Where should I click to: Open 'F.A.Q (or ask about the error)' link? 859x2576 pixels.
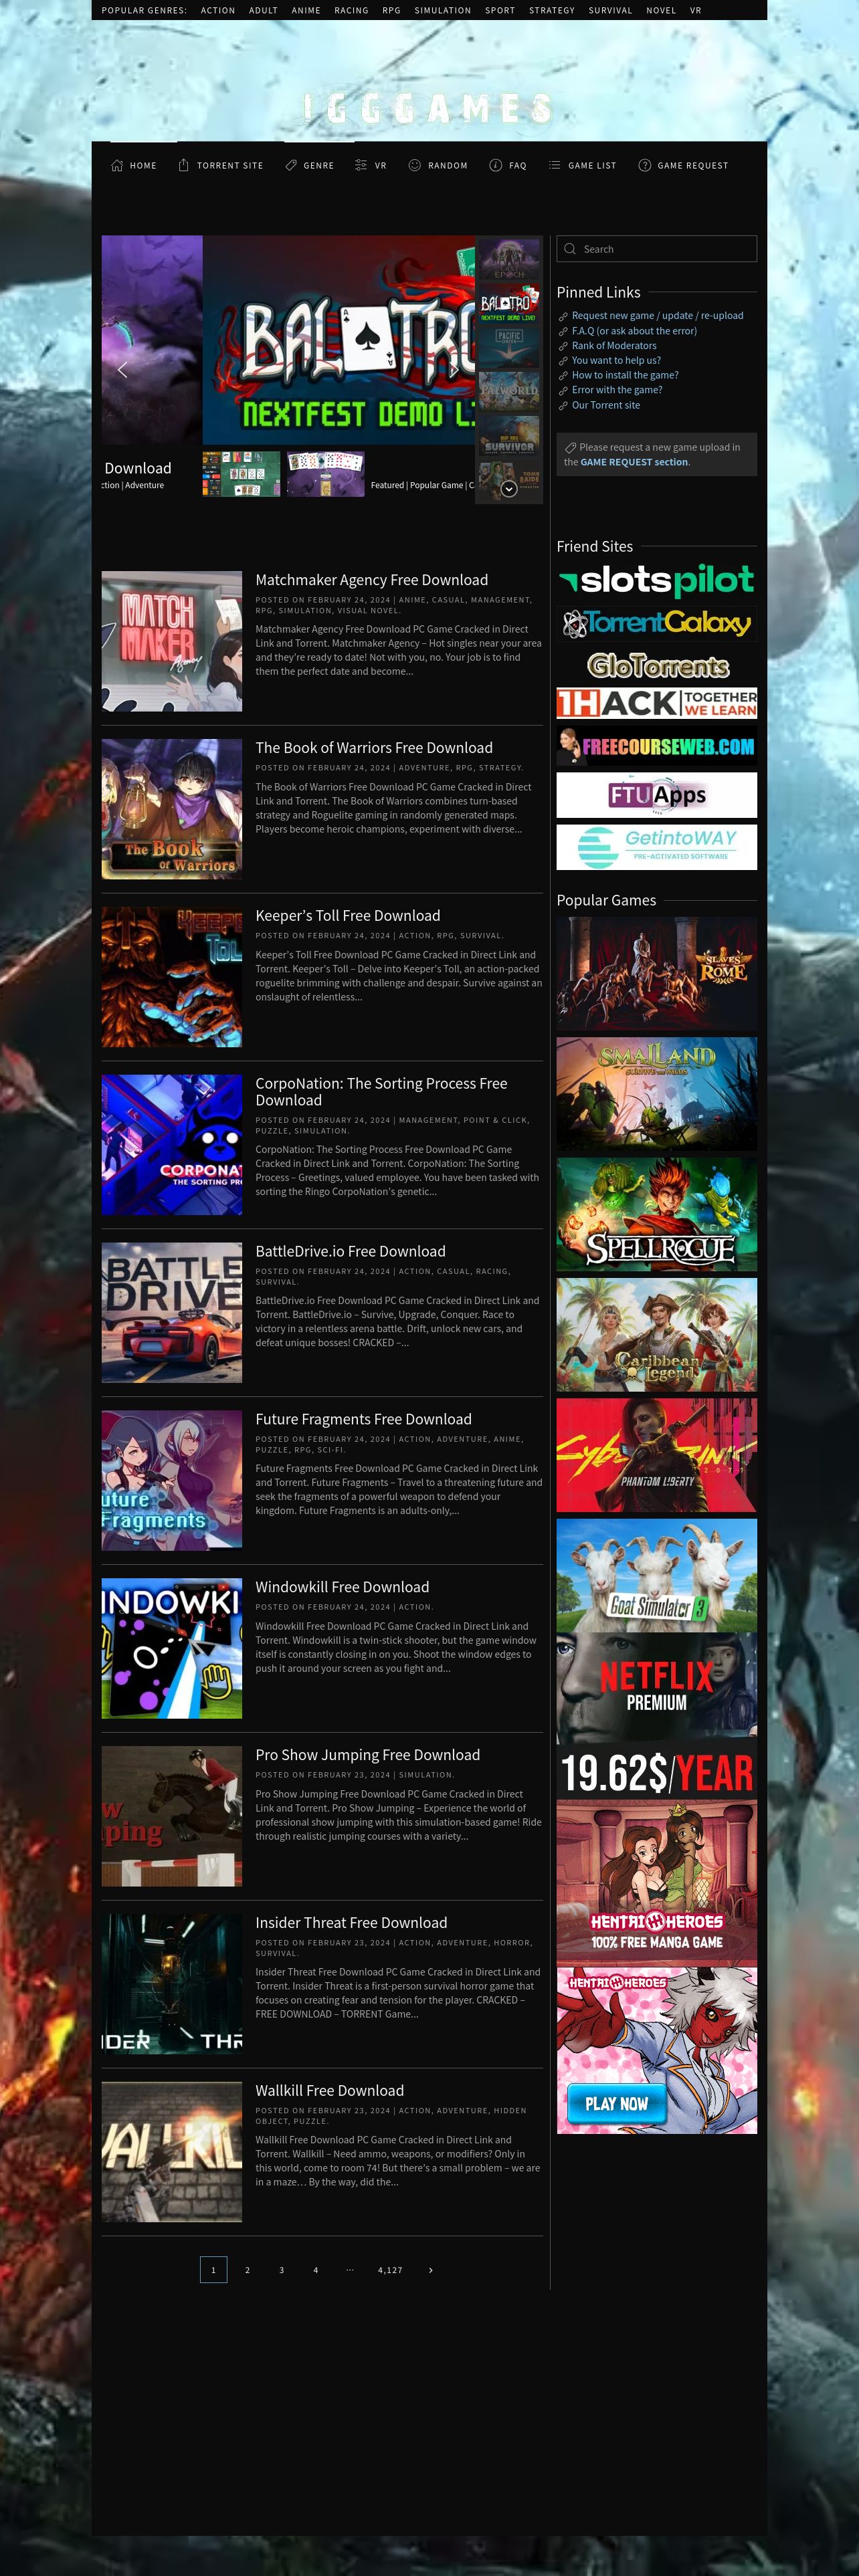(634, 331)
